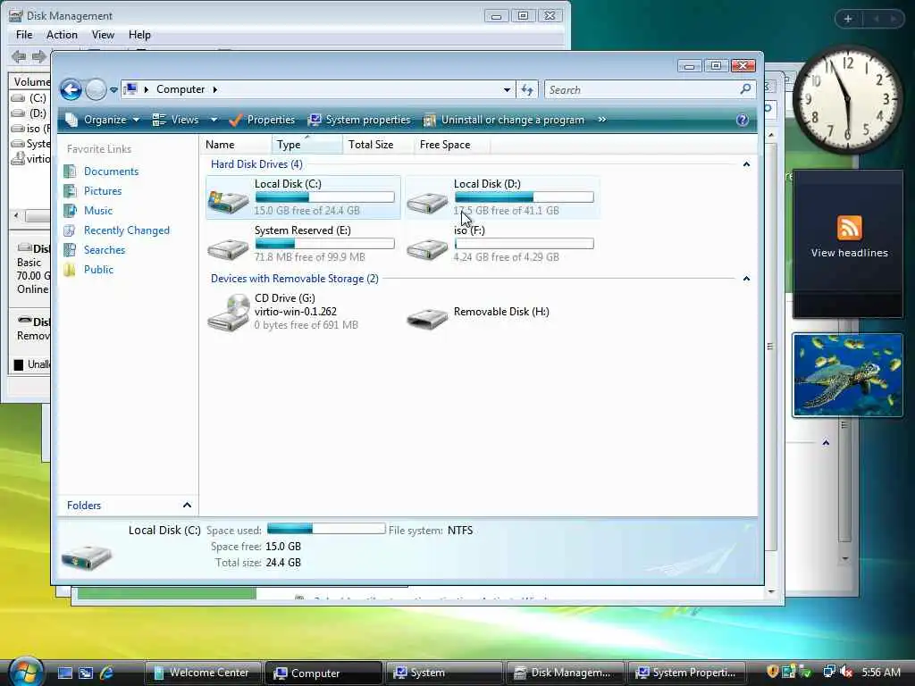Viewport: 915px width, 686px height.
Task: Open Searches in Favorite Links
Action: [x=105, y=250]
